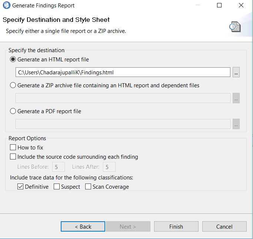253x239 pixels.
Task: Select Generate an HTML report file option
Action: pos(13,59)
